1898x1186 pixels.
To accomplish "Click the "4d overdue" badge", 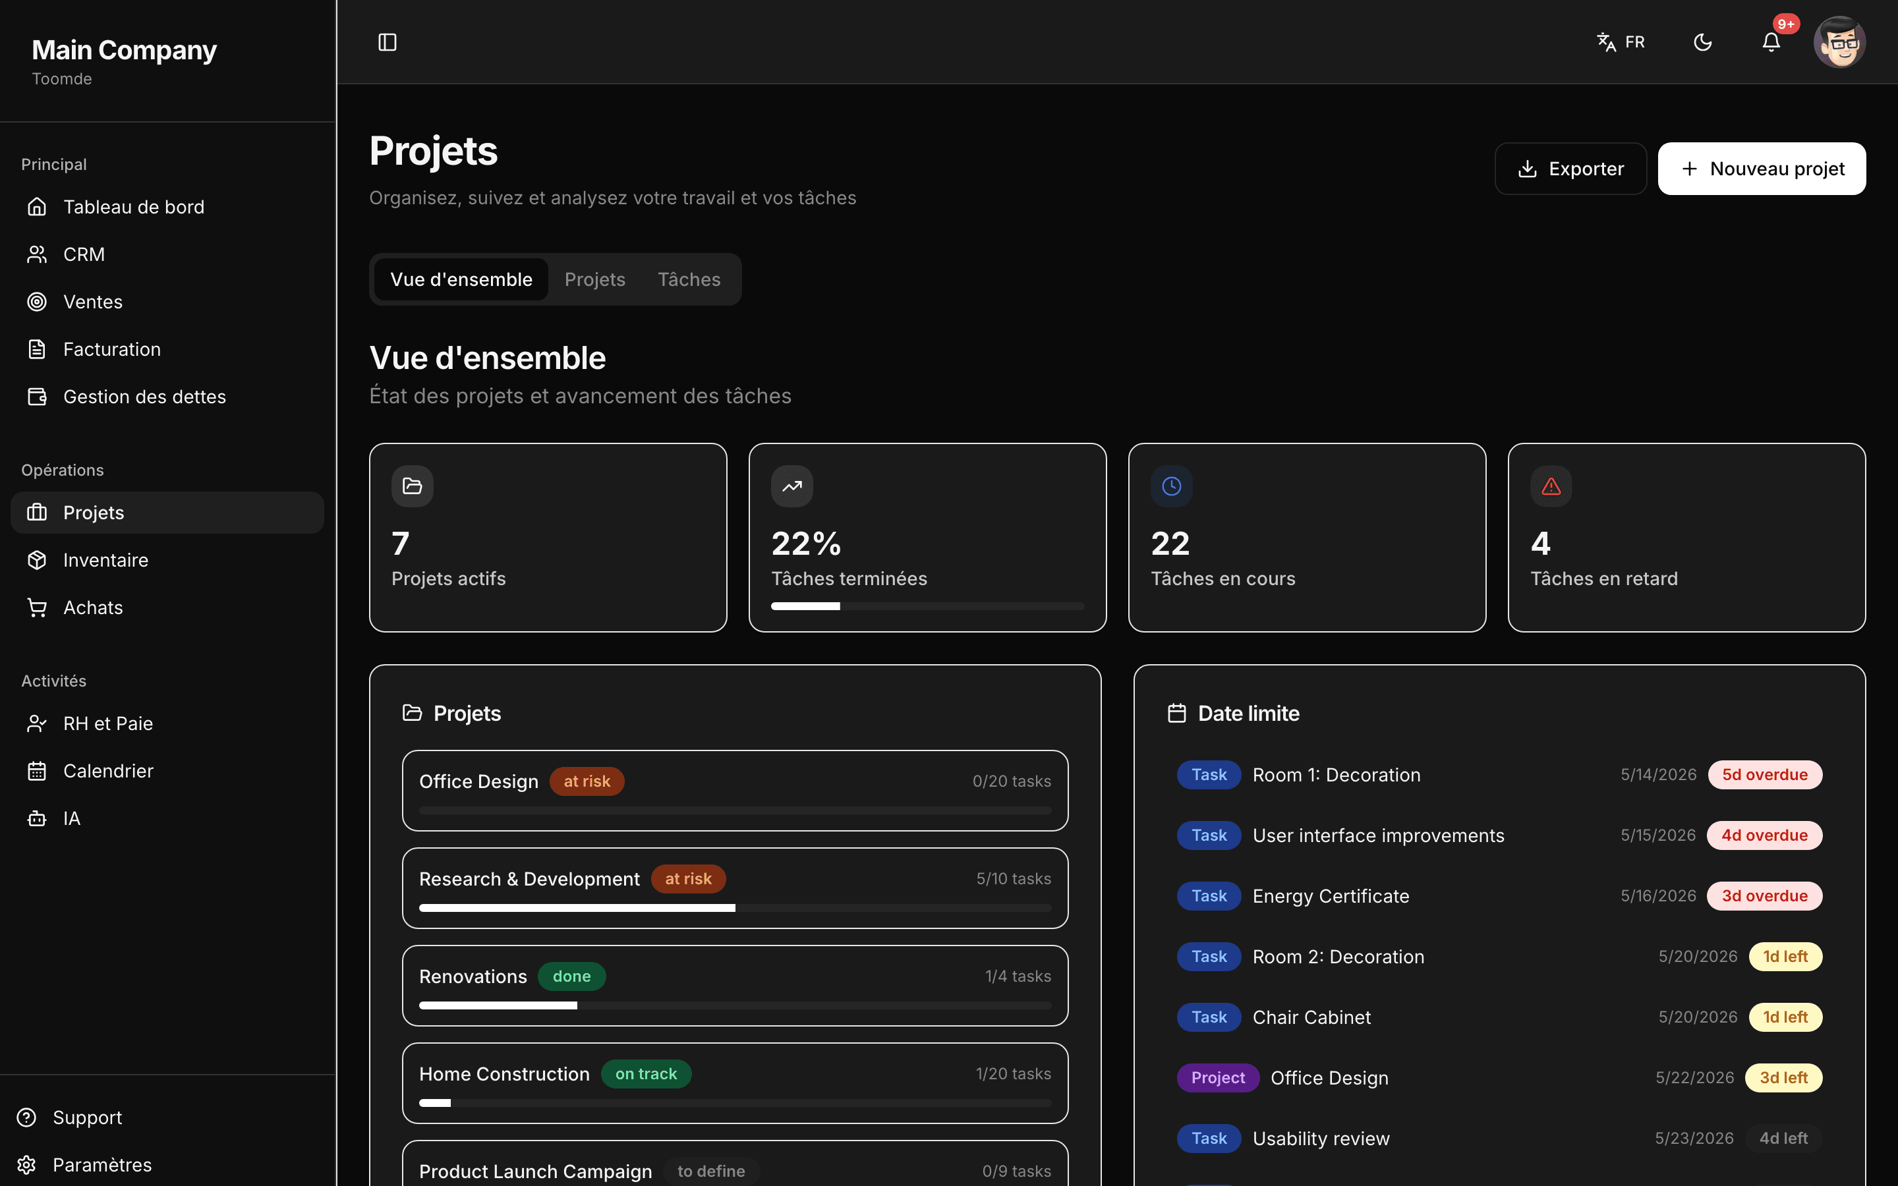I will (1765, 835).
